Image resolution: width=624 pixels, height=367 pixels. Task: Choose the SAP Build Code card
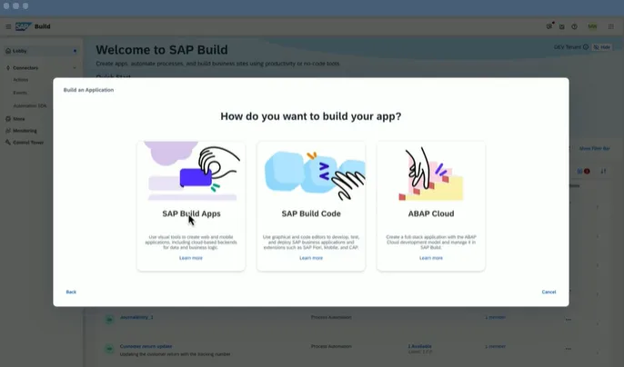pos(311,205)
